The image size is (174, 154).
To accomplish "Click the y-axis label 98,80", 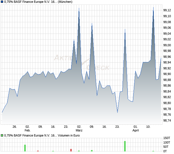I will point(167,103).
